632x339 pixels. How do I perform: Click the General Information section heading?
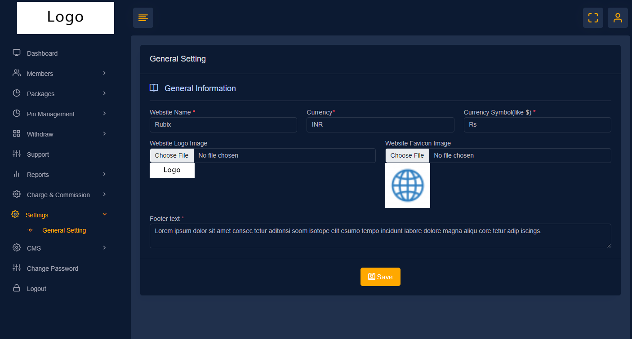(200, 88)
